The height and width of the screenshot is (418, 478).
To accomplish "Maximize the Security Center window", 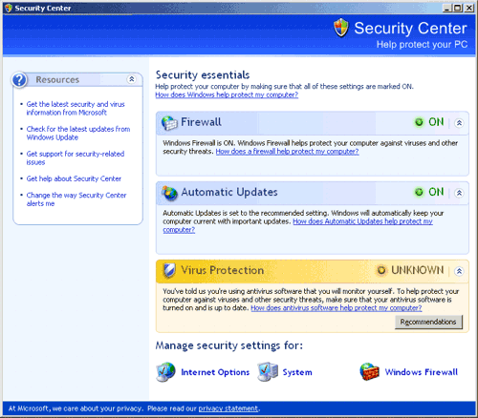I will point(458,8).
